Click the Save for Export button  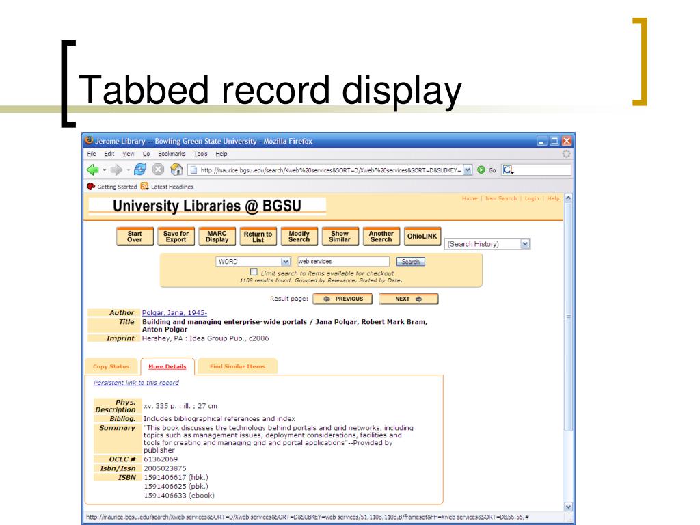(176, 237)
